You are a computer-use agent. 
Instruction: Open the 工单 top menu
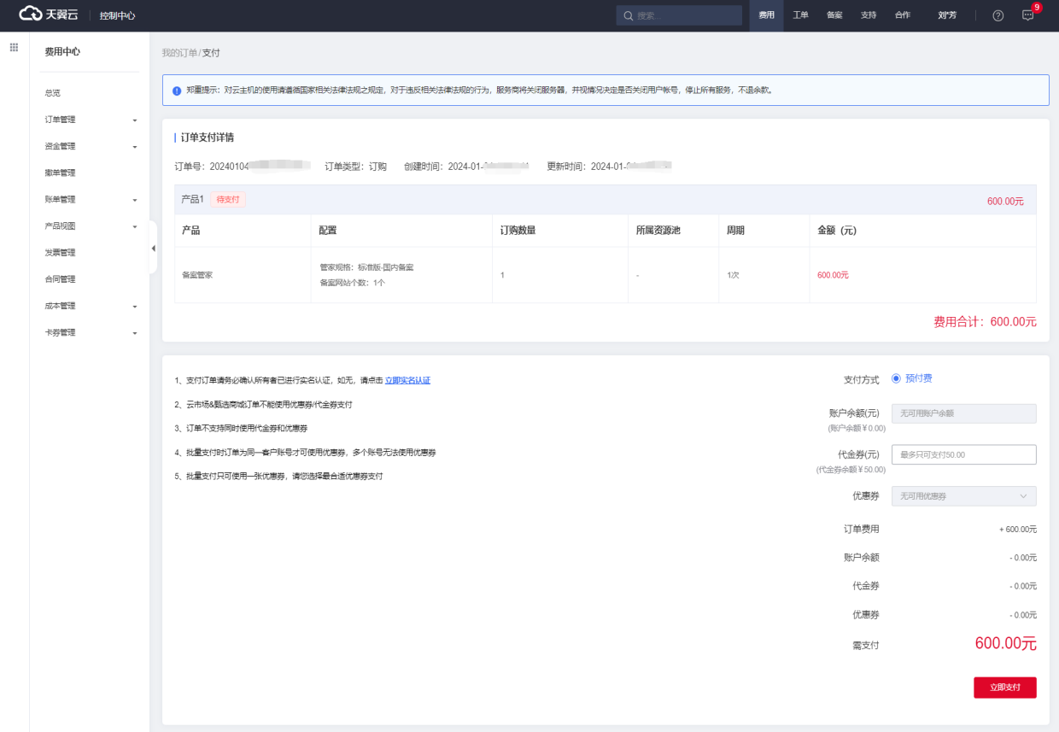(x=800, y=15)
